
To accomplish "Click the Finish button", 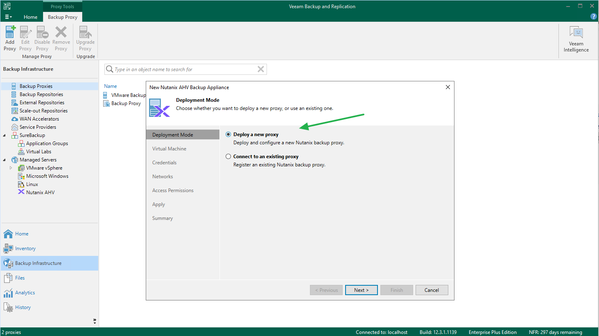I will click(x=397, y=290).
